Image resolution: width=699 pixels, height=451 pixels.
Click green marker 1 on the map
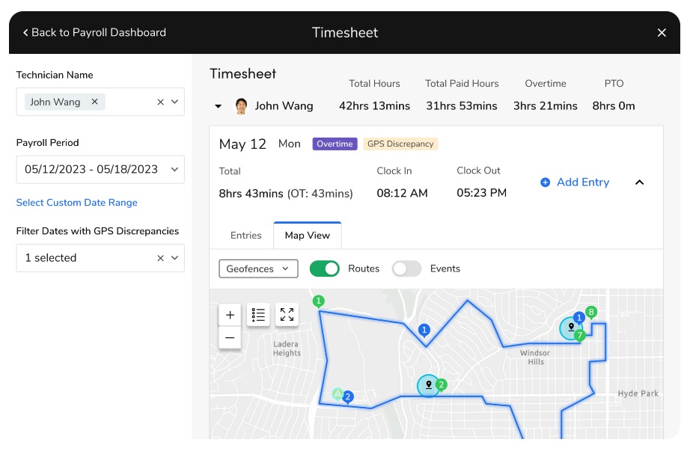tap(318, 301)
